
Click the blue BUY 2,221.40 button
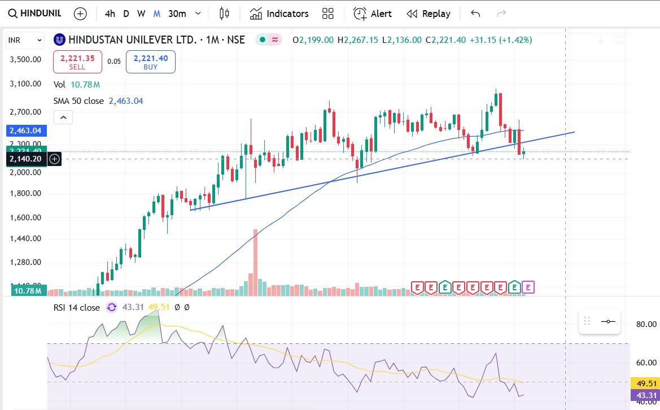151,62
